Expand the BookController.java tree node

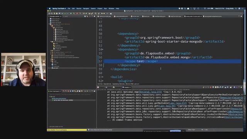point(54,36)
